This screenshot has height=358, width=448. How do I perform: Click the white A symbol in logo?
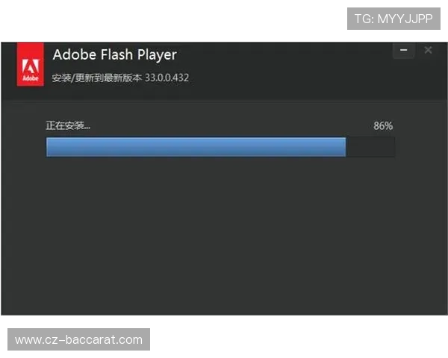pos(31,62)
